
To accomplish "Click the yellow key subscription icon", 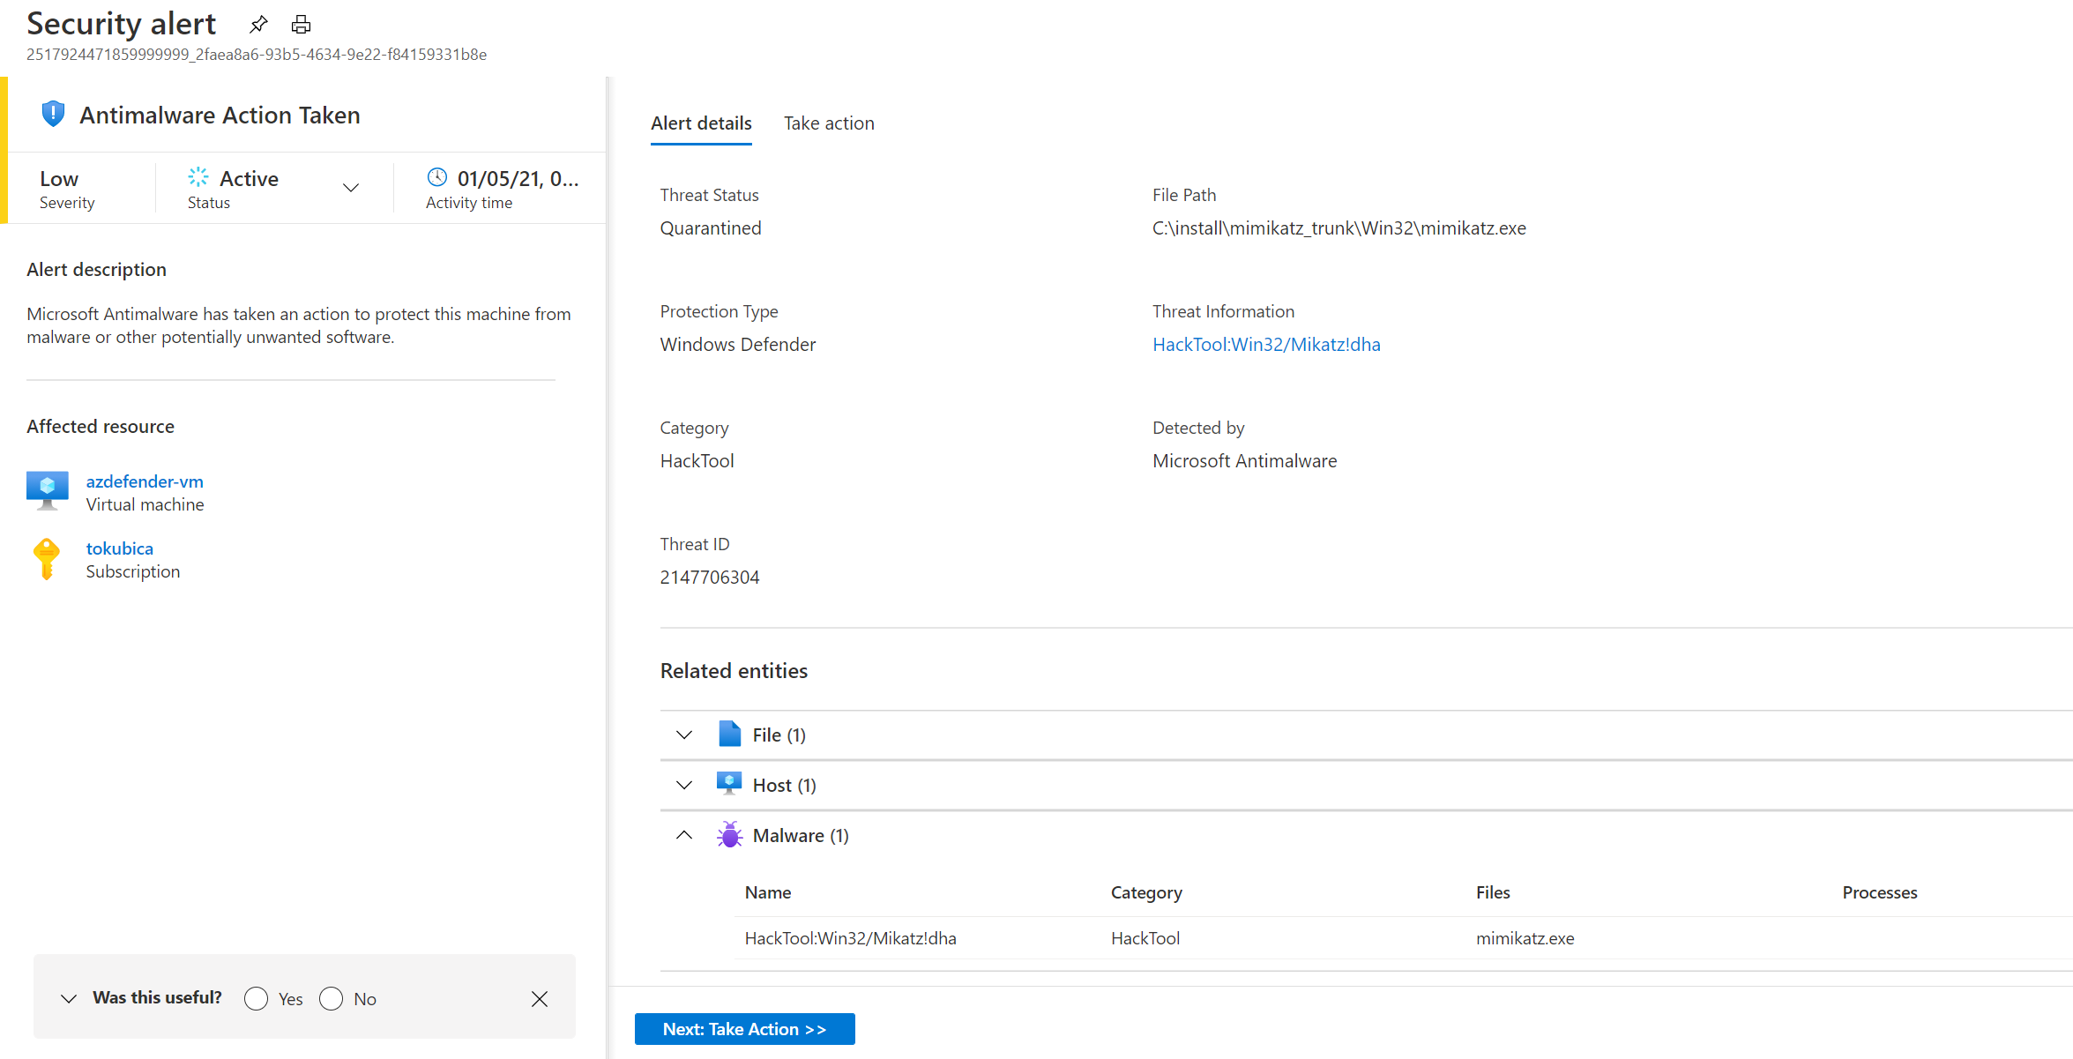I will (46, 559).
